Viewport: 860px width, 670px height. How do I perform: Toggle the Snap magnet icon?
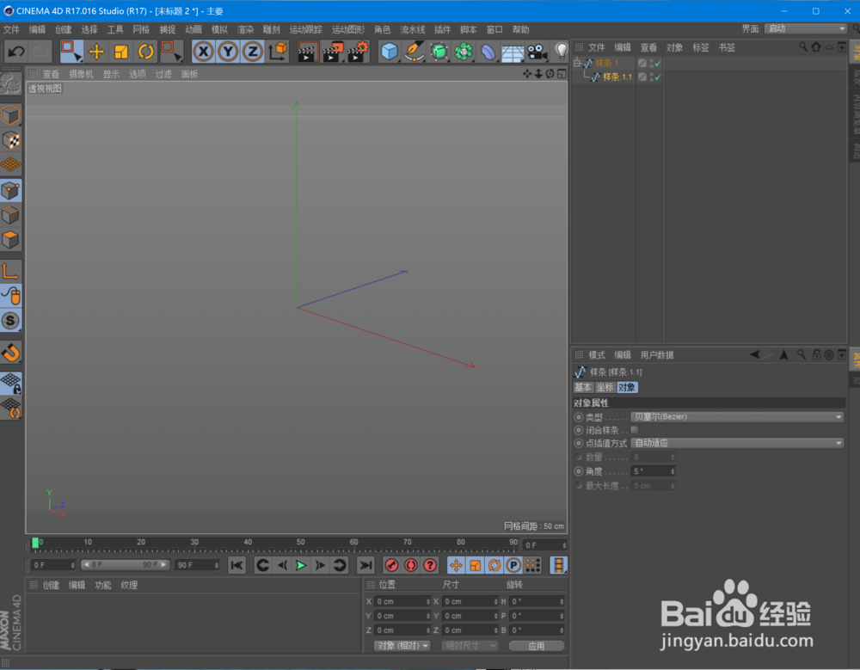point(10,352)
